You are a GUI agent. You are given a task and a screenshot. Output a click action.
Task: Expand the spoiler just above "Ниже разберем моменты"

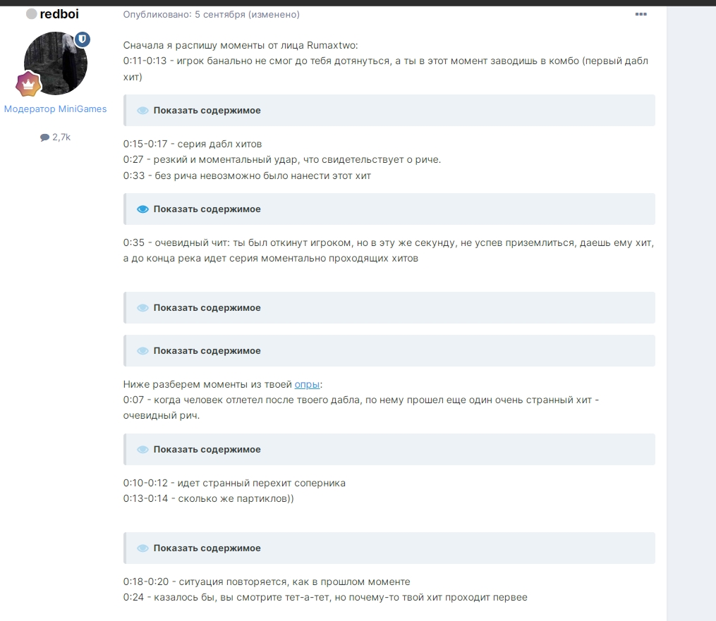click(x=389, y=351)
